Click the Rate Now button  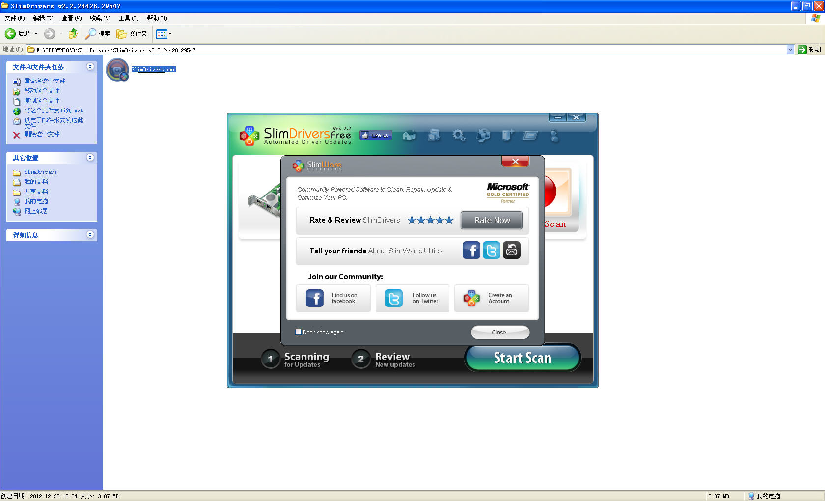492,220
